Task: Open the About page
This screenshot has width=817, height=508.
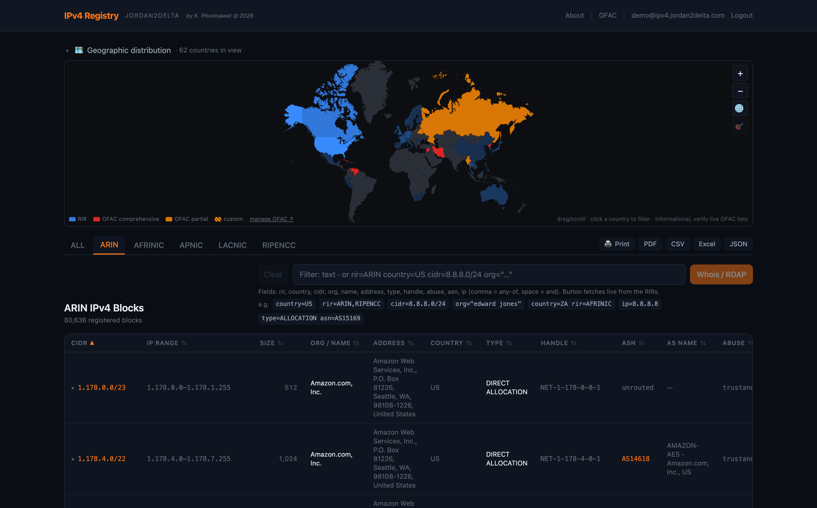Action: 574,15
